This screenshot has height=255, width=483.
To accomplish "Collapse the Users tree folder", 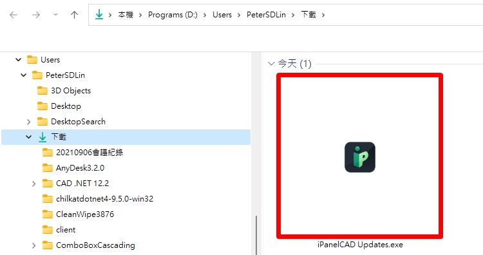I will pos(19,60).
